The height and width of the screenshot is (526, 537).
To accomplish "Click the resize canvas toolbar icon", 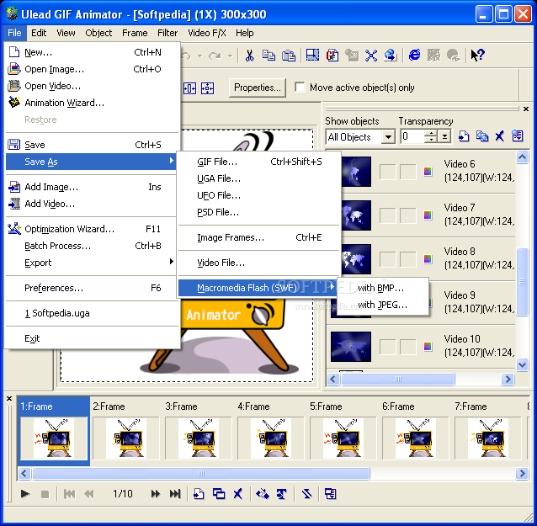I will tap(312, 56).
